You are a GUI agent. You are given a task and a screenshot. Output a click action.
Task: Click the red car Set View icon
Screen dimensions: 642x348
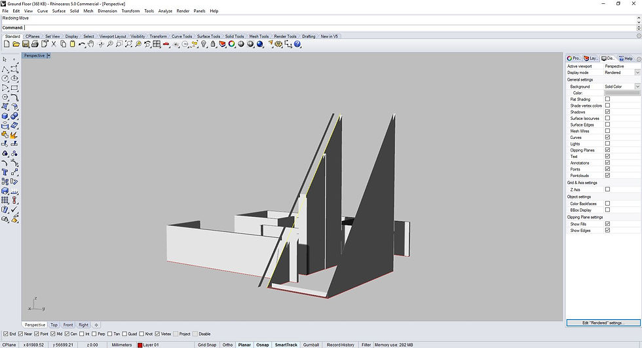pos(166,44)
